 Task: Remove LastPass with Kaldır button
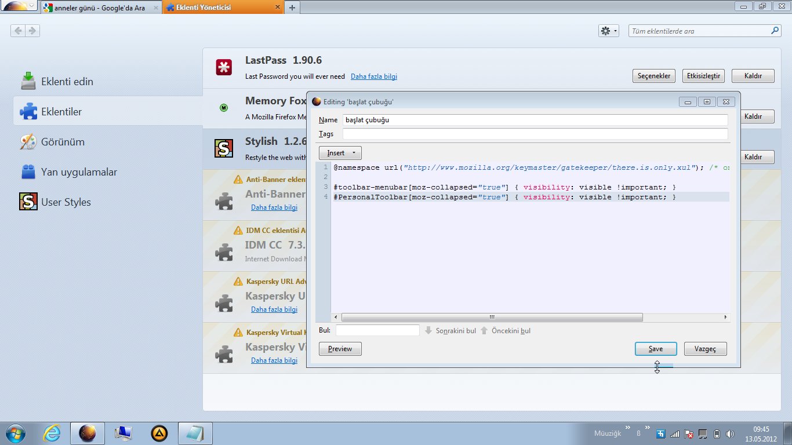[753, 76]
